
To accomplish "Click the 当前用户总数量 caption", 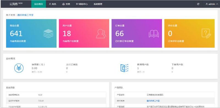I will (x=71, y=41).
